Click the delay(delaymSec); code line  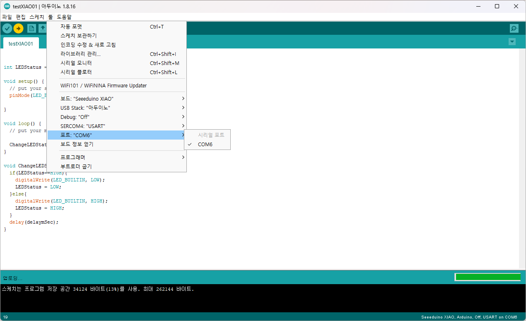click(x=34, y=222)
